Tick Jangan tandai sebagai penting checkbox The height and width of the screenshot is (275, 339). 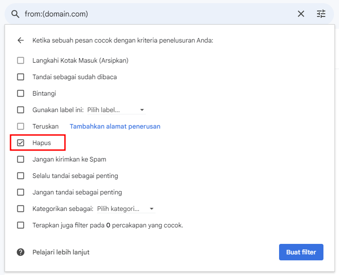(21, 192)
